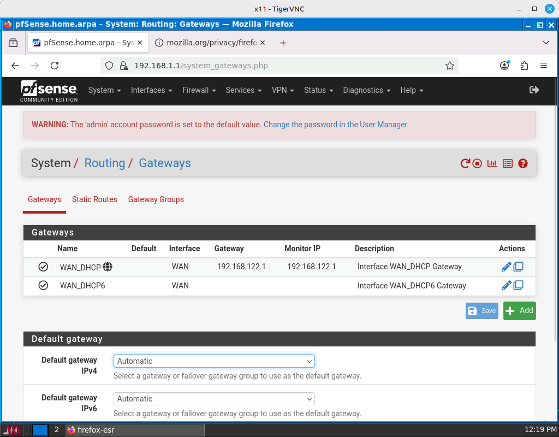
Task: Click the stop service icon in header
Action: 478,163
